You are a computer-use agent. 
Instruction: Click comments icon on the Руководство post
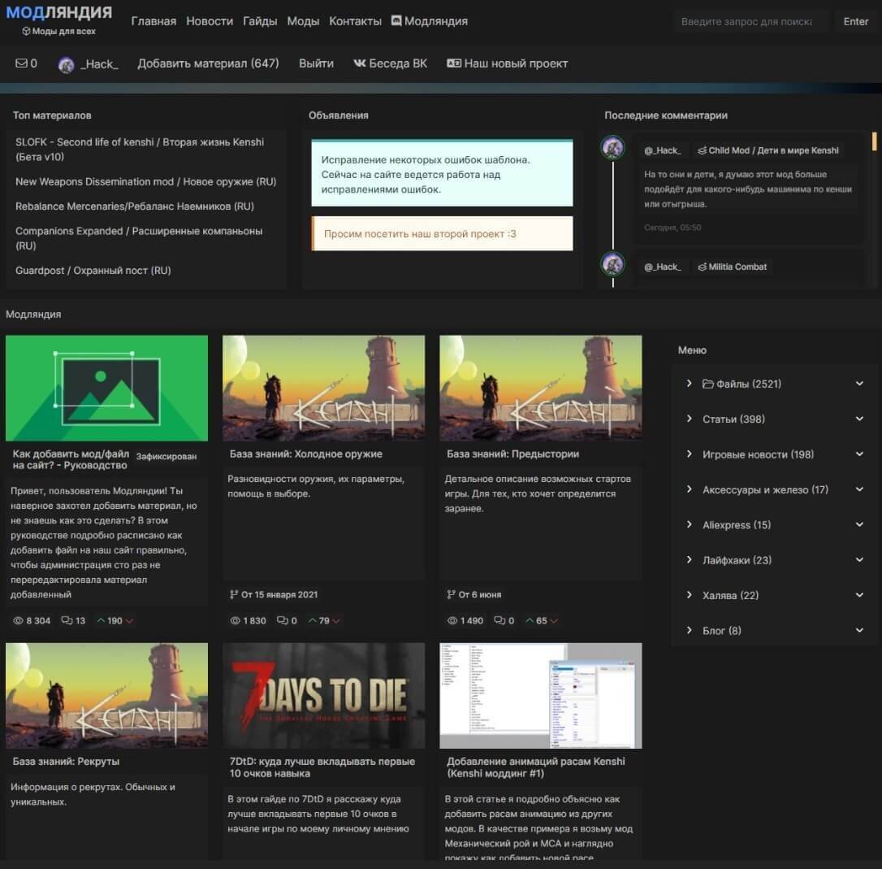(67, 620)
